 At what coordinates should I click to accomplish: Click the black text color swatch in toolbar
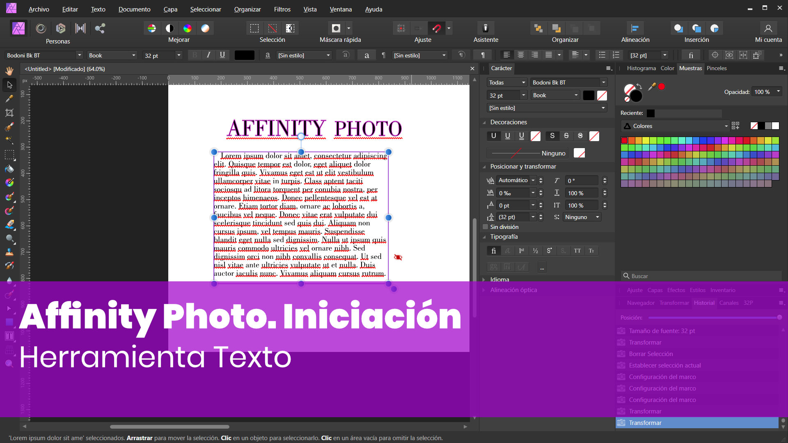click(245, 55)
